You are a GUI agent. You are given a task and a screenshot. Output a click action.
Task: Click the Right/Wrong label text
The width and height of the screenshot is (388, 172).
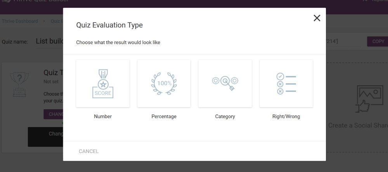click(x=286, y=117)
